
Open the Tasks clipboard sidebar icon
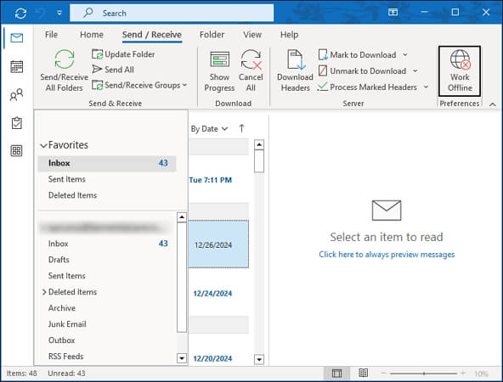click(x=17, y=123)
